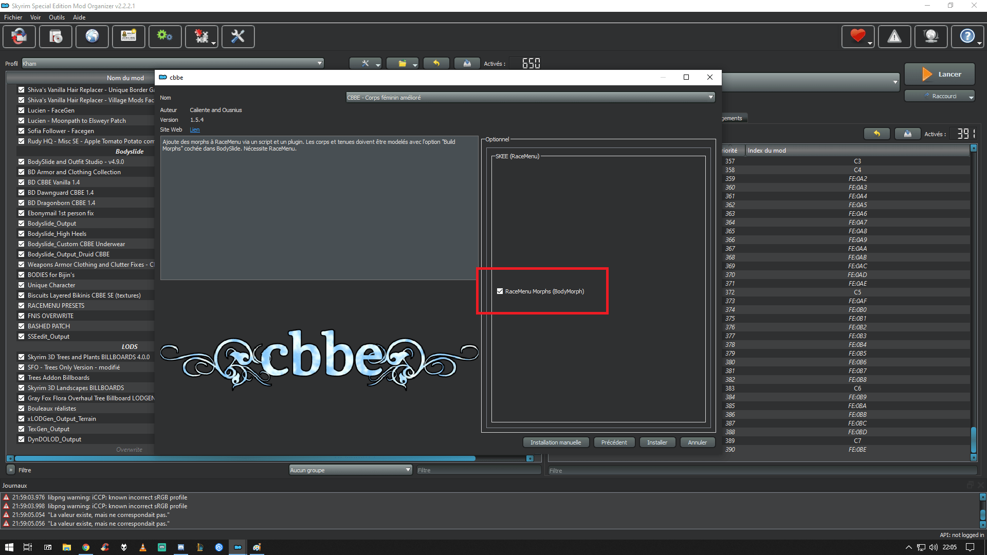Enable BD CBBE Vanilla 1.4 mod
Image resolution: width=987 pixels, height=555 pixels.
coord(21,181)
